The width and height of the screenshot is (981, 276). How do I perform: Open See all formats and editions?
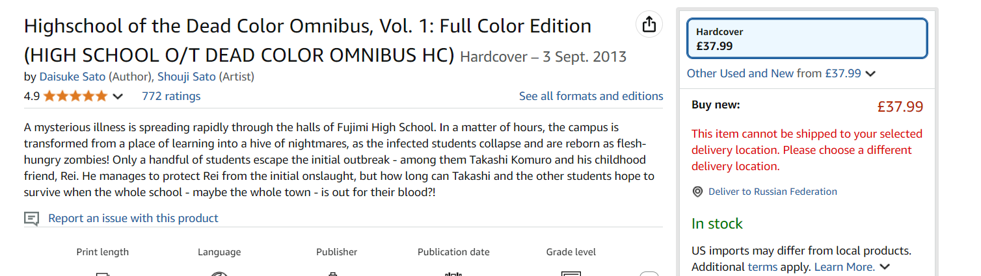click(x=591, y=96)
